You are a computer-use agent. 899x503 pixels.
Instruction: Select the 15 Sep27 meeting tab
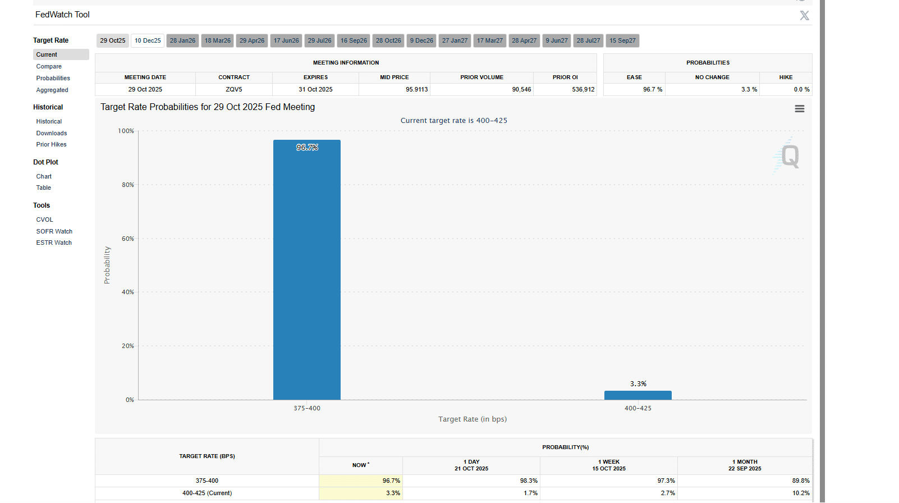click(x=622, y=41)
